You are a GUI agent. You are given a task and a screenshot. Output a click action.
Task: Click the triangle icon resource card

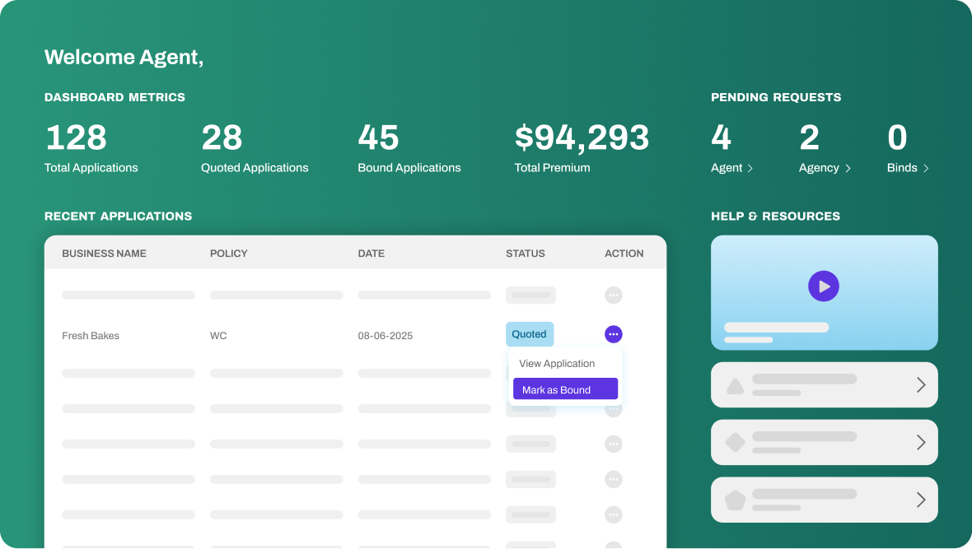point(824,385)
